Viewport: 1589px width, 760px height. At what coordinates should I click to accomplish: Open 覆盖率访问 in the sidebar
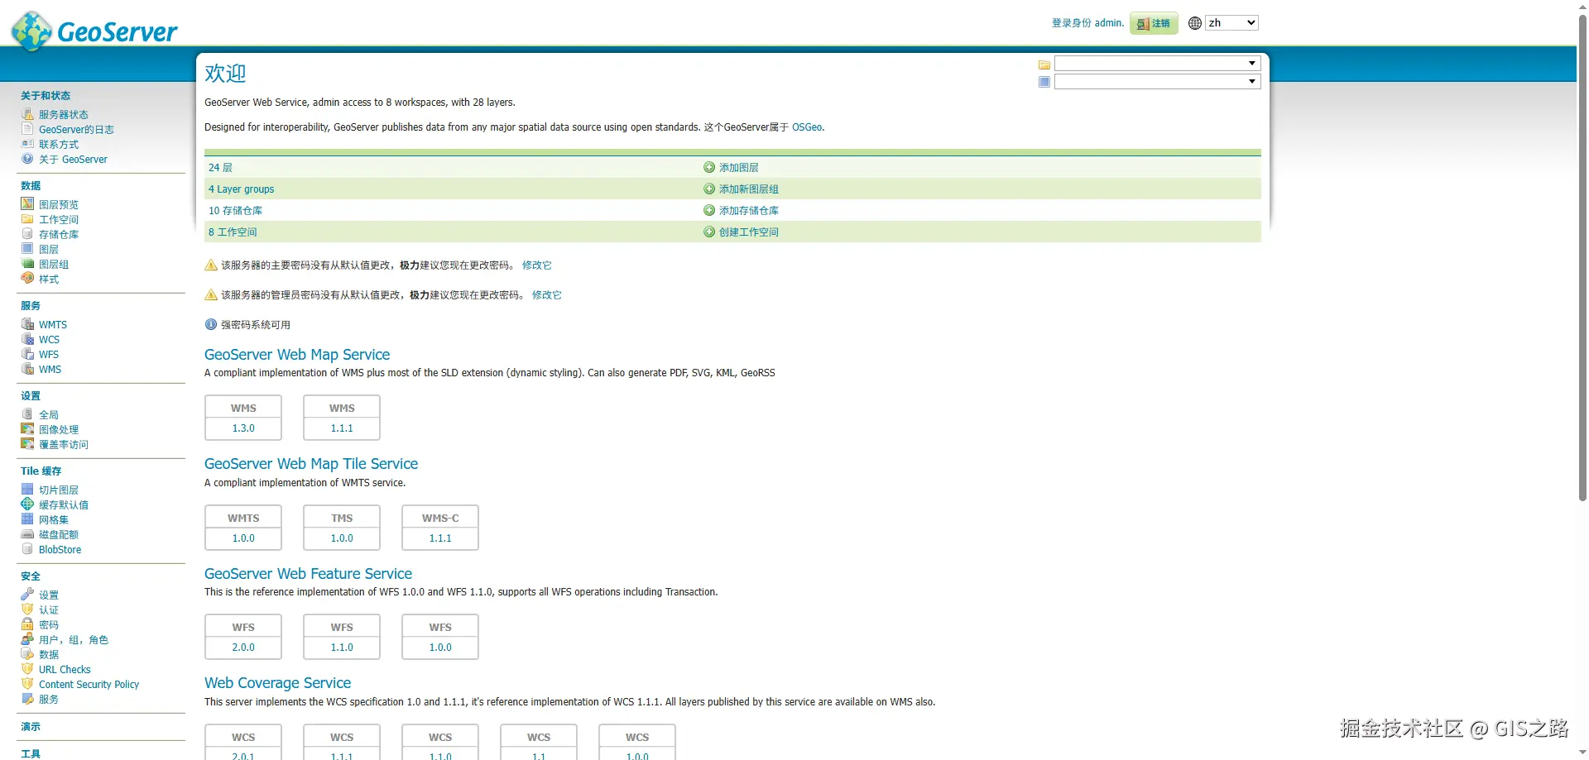pos(64,444)
